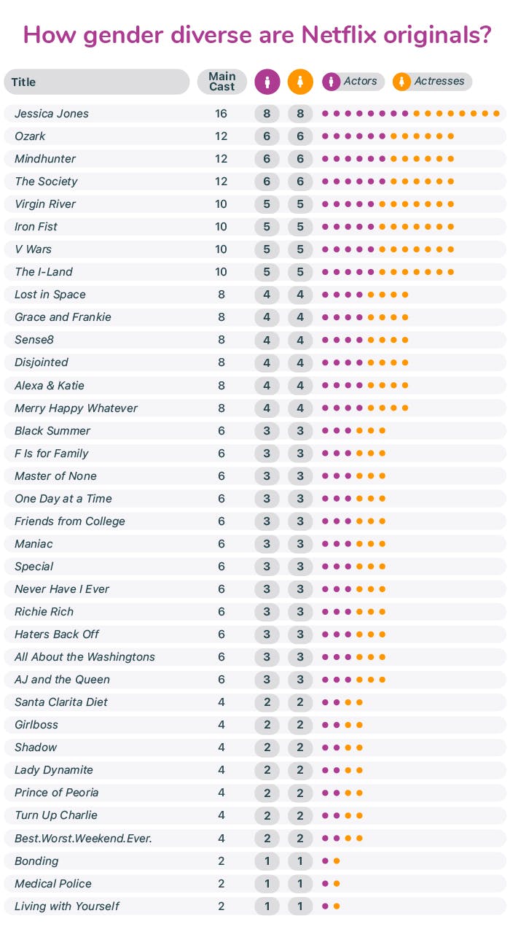Click Medical Police orange actress dot
The width and height of the screenshot is (510, 940).
click(x=337, y=884)
